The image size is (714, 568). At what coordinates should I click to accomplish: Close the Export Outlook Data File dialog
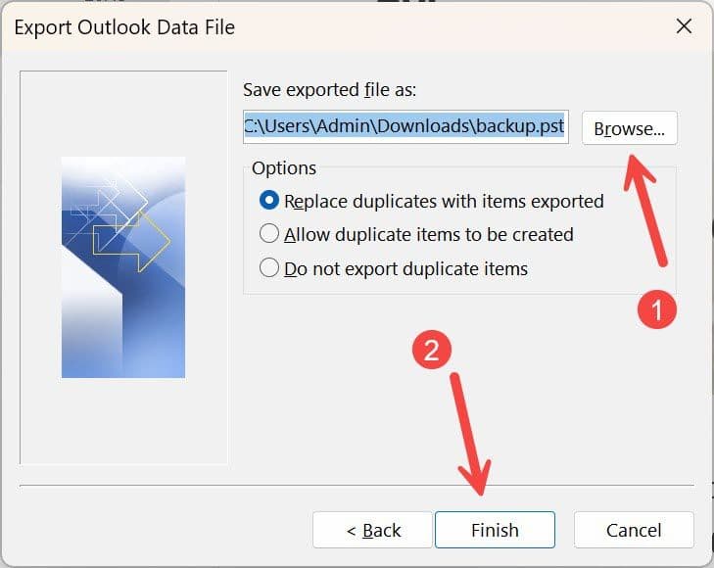coord(684,26)
